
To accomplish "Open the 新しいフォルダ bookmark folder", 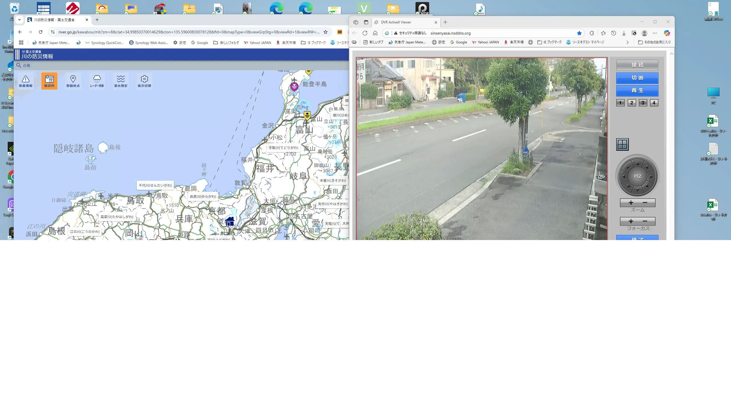I will click(226, 43).
